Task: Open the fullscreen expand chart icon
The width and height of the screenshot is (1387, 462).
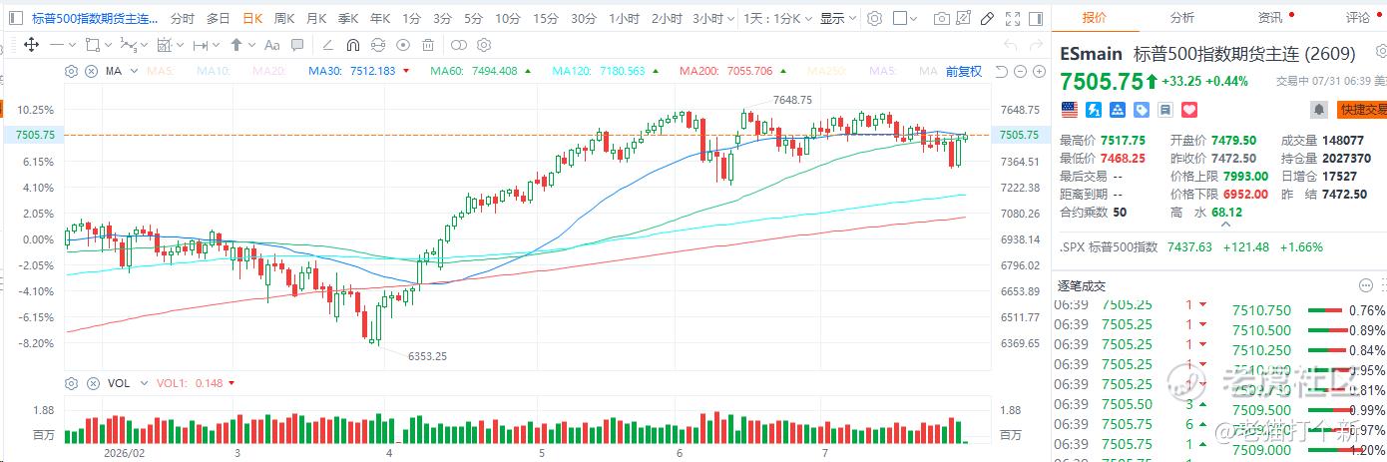Action: (1012, 18)
